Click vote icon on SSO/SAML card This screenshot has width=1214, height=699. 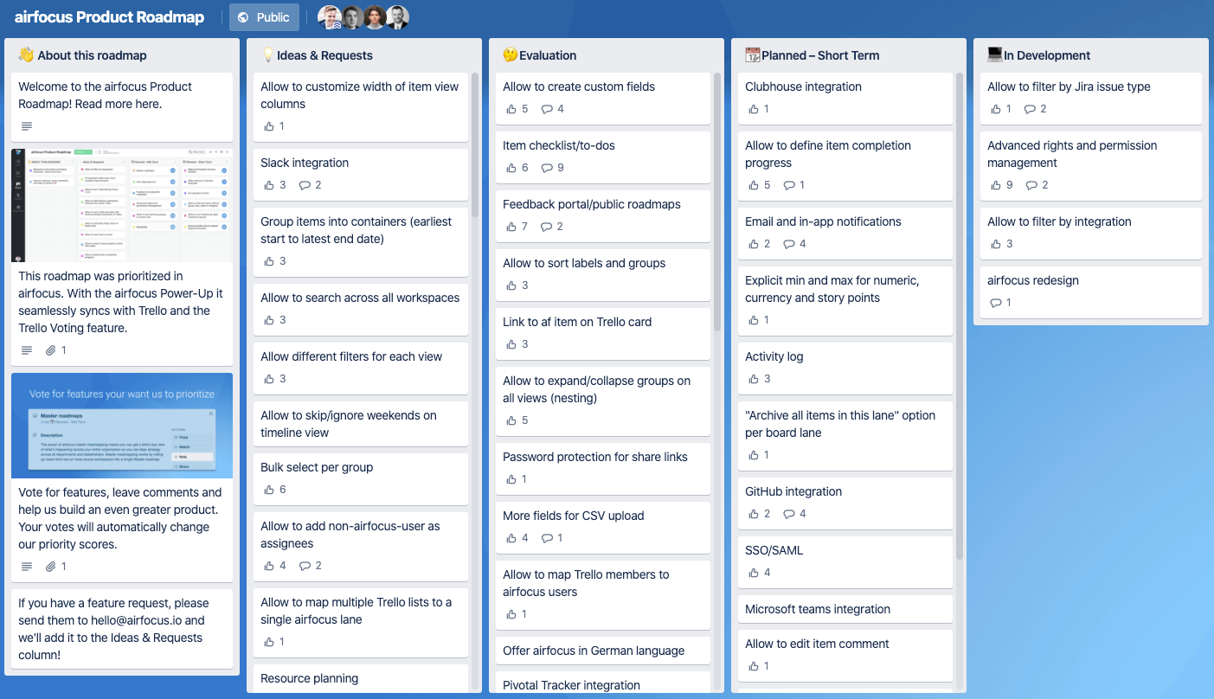click(x=754, y=573)
